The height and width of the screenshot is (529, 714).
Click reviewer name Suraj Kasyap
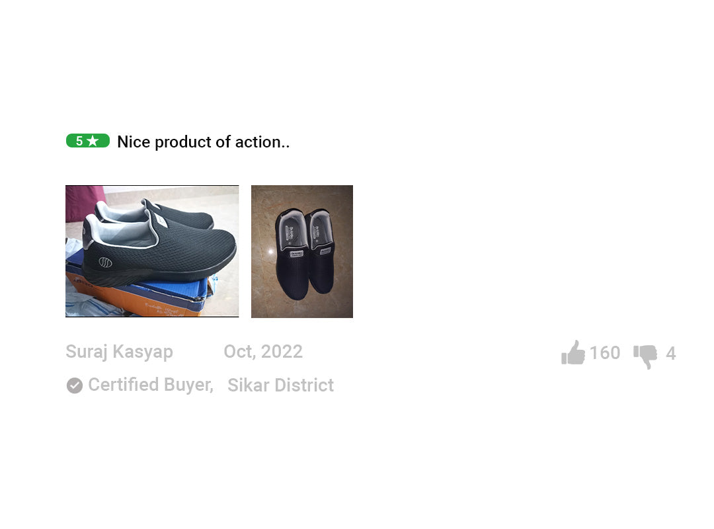(119, 352)
